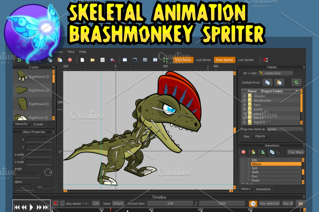Click the add entity icon in Animations panel

pos(263,152)
